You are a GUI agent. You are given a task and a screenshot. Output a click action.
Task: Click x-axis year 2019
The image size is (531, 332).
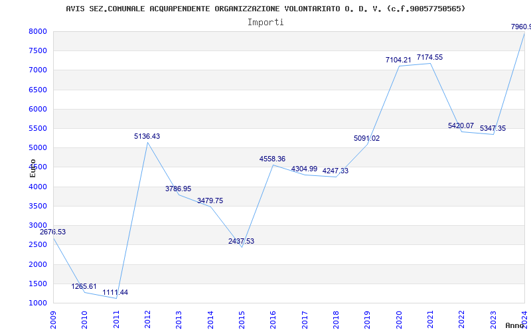(368, 319)
